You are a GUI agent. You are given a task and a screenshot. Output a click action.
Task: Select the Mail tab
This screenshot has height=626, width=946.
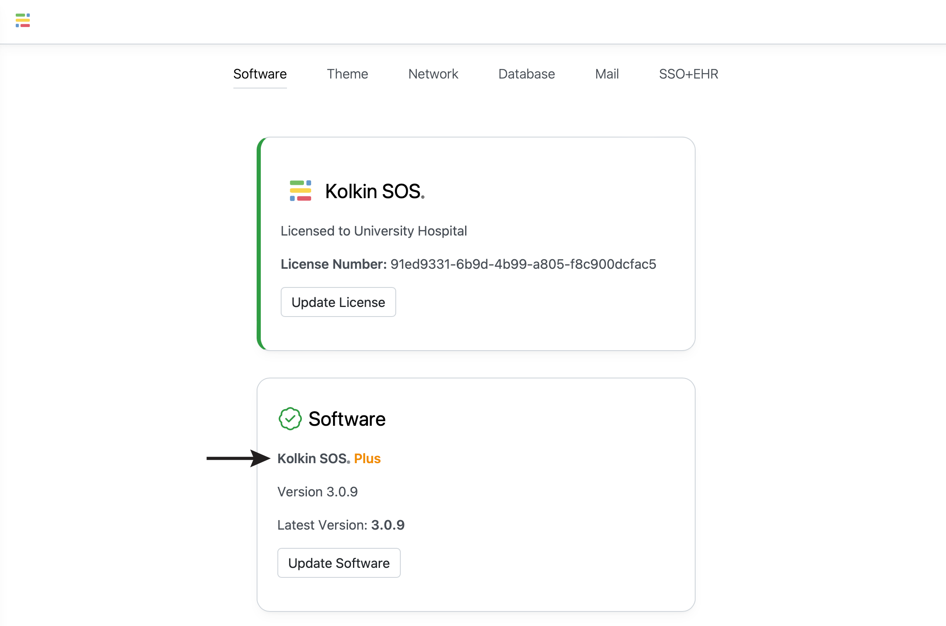click(x=607, y=74)
